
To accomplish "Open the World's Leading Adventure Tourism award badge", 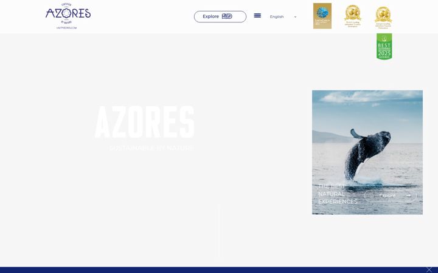I will [352, 16].
